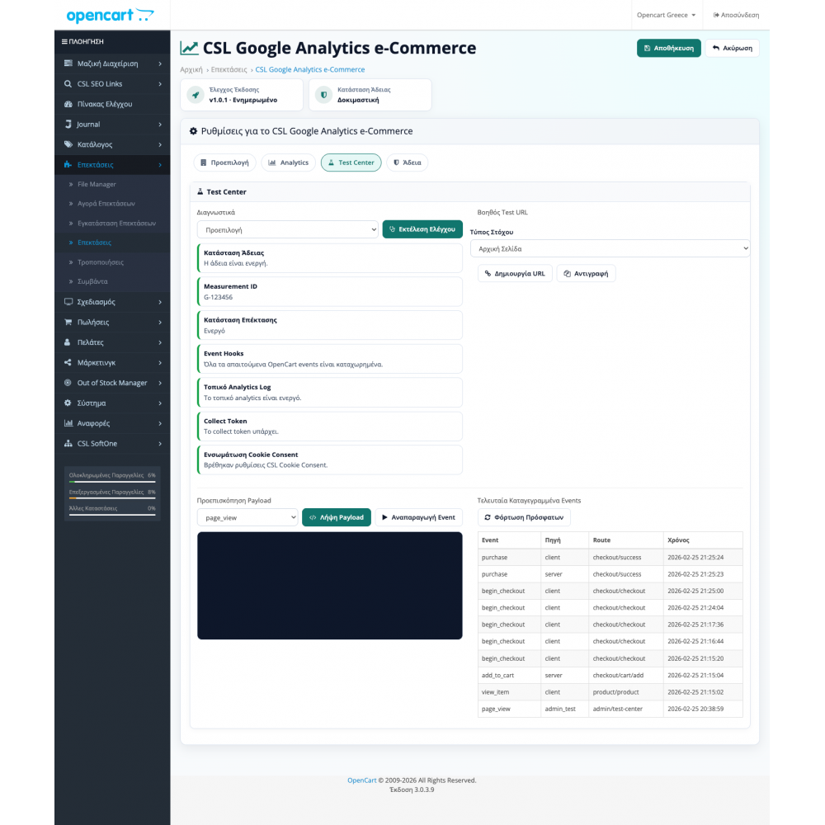Click the Journal sidebar icon
The width and height of the screenshot is (825, 825).
(x=68, y=125)
